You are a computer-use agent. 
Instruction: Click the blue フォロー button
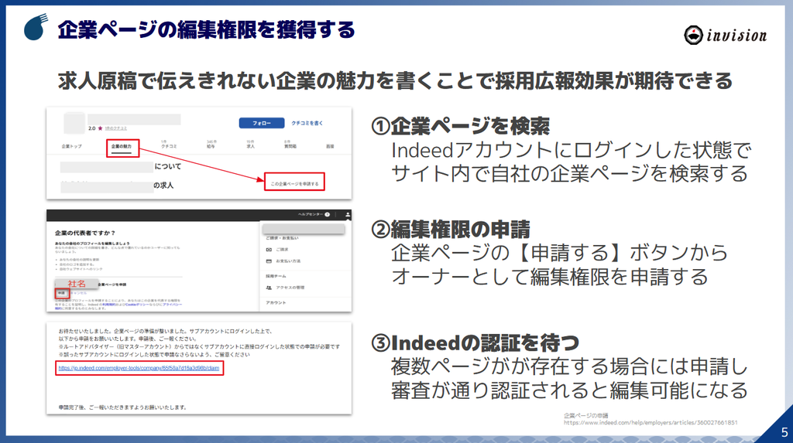(x=262, y=123)
